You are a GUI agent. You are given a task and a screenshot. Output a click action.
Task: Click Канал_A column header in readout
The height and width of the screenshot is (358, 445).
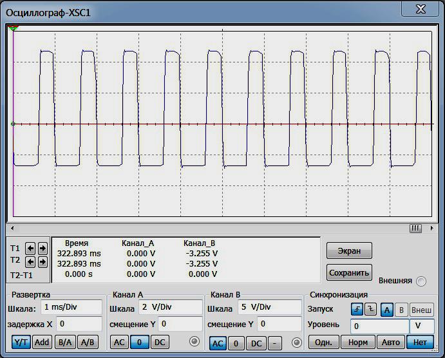pos(138,243)
